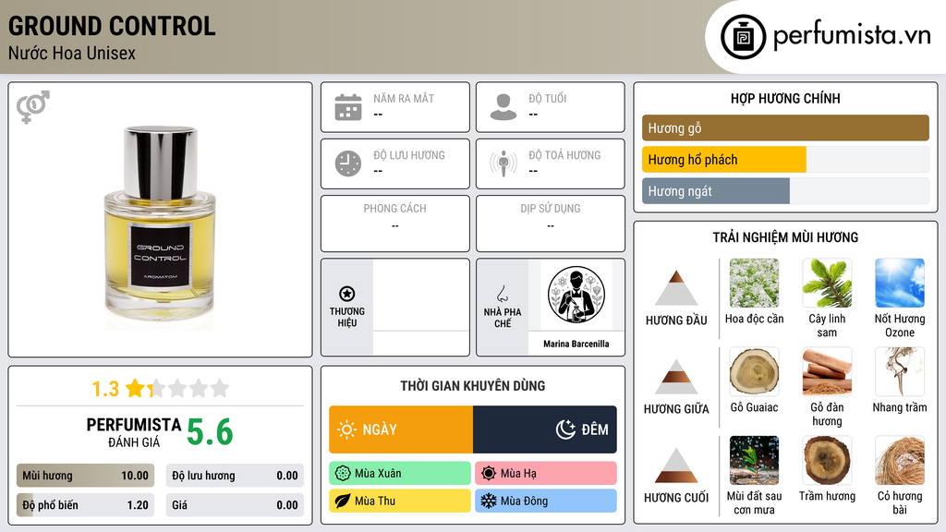The width and height of the screenshot is (946, 532).
Task: Open the Cây linh sam note image
Action: [827, 284]
